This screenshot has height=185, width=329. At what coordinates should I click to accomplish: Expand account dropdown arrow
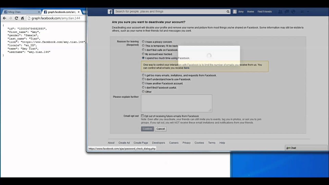pyautogui.click(x=308, y=12)
